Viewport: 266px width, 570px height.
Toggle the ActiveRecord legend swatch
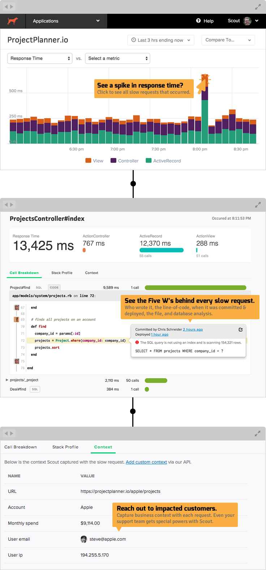tap(149, 161)
